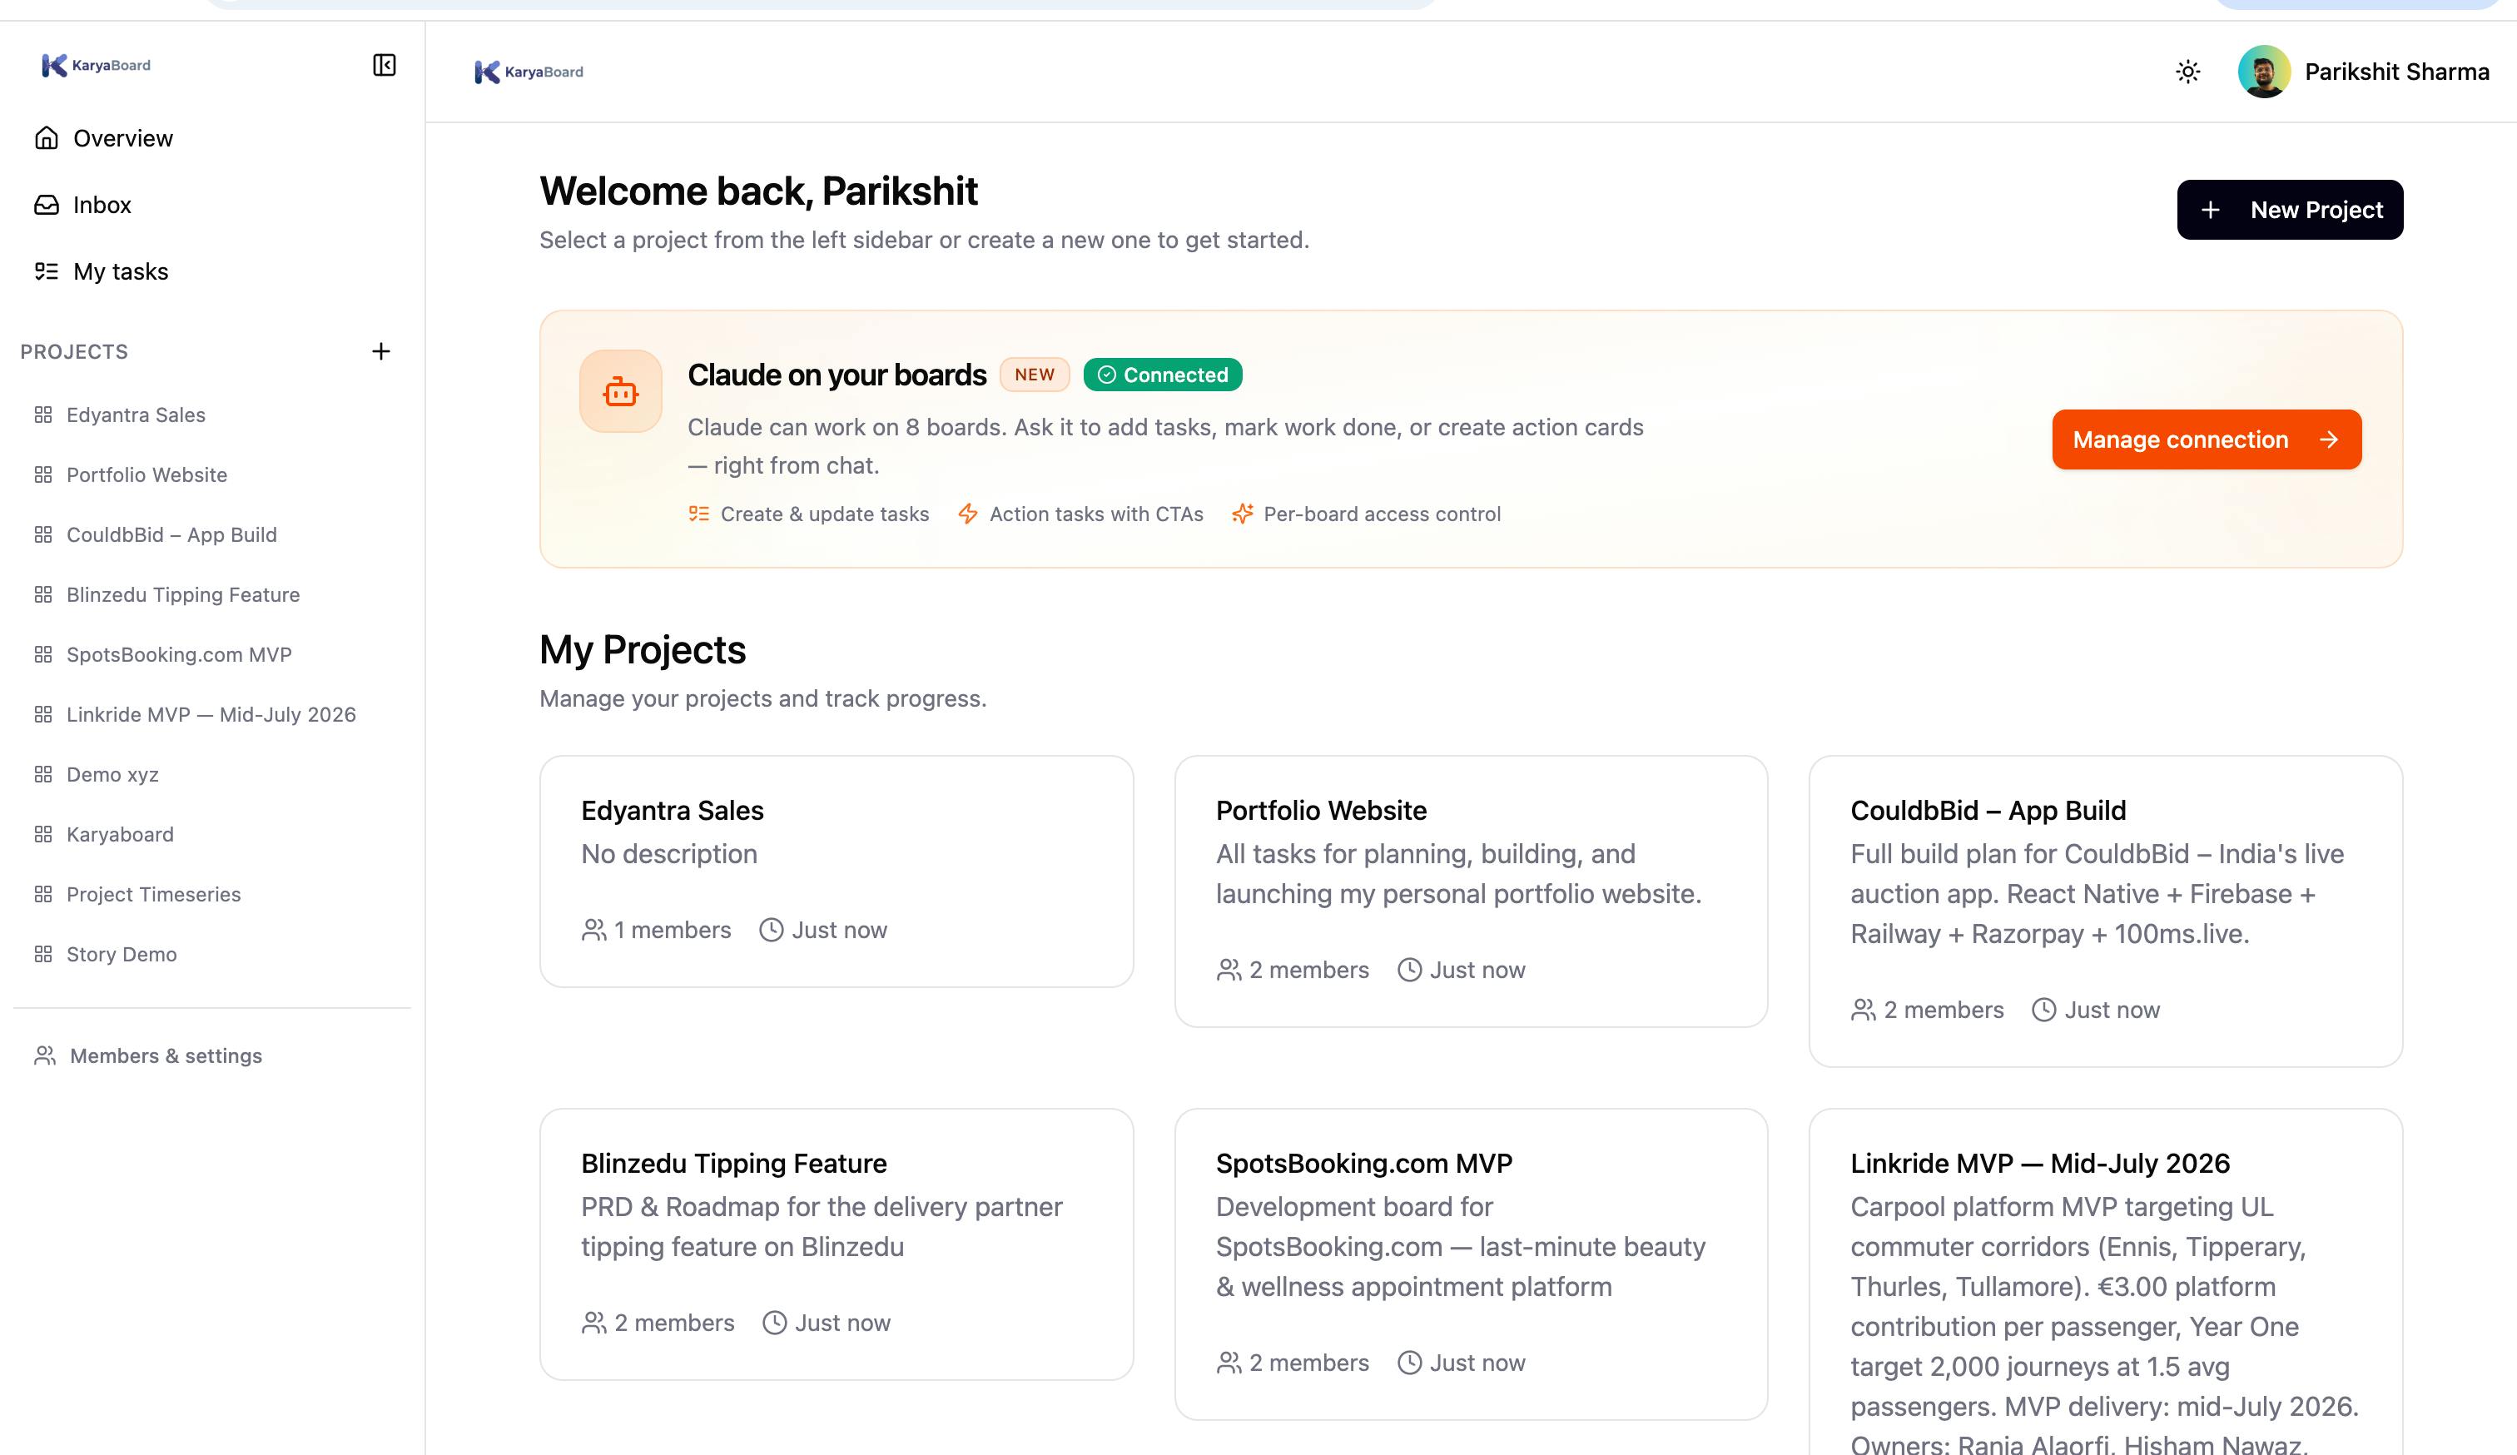Click the plus icon next to PROJECTS
Image resolution: width=2517 pixels, height=1455 pixels.
[x=380, y=351]
